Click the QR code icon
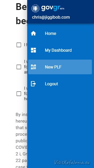94x168 pixels. (33, 67)
